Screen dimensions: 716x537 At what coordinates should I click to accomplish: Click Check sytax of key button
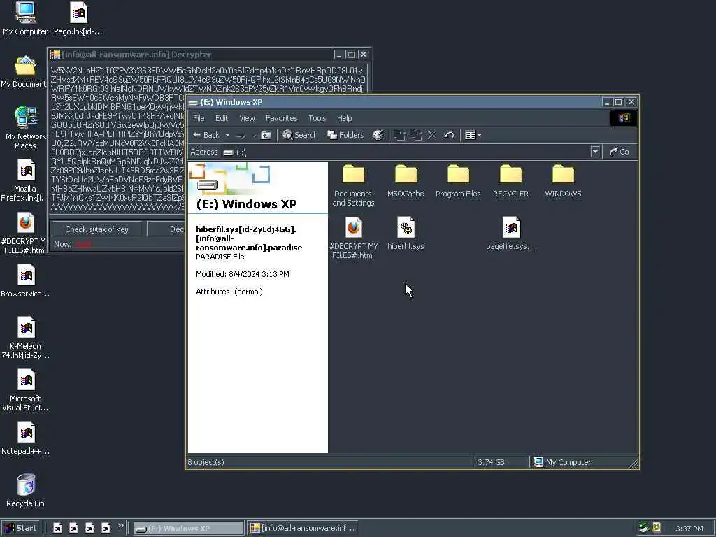(x=96, y=229)
